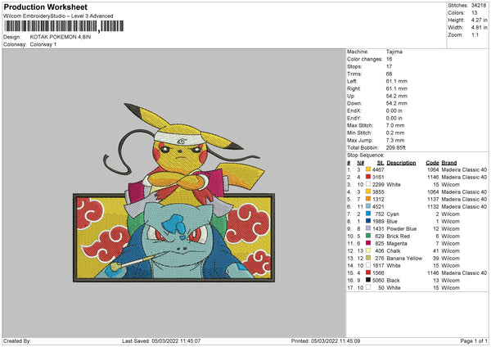Click the 'EndX:' label
Screen dimensions: 491x347
[354, 110]
